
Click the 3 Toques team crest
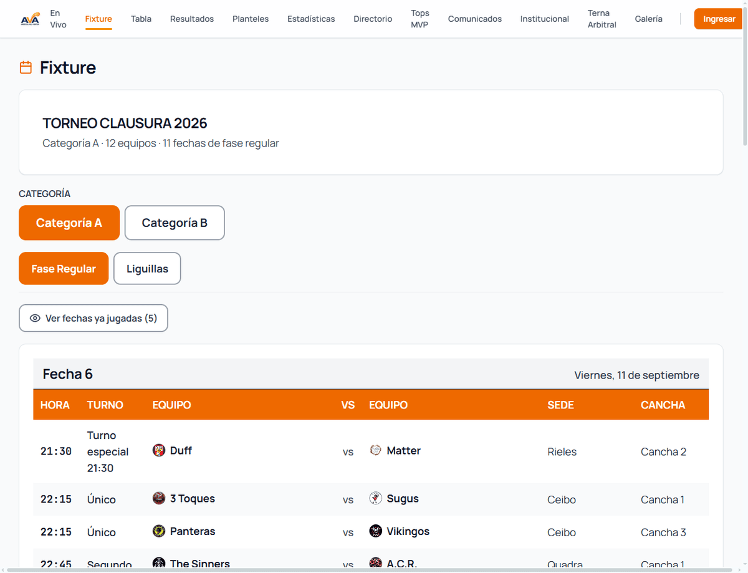coord(159,498)
